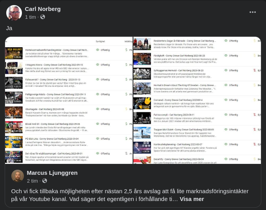Screen dimensions: 266x210
Task: Click the globe icon beside '2 tim'
Action: pyautogui.click(x=45, y=181)
